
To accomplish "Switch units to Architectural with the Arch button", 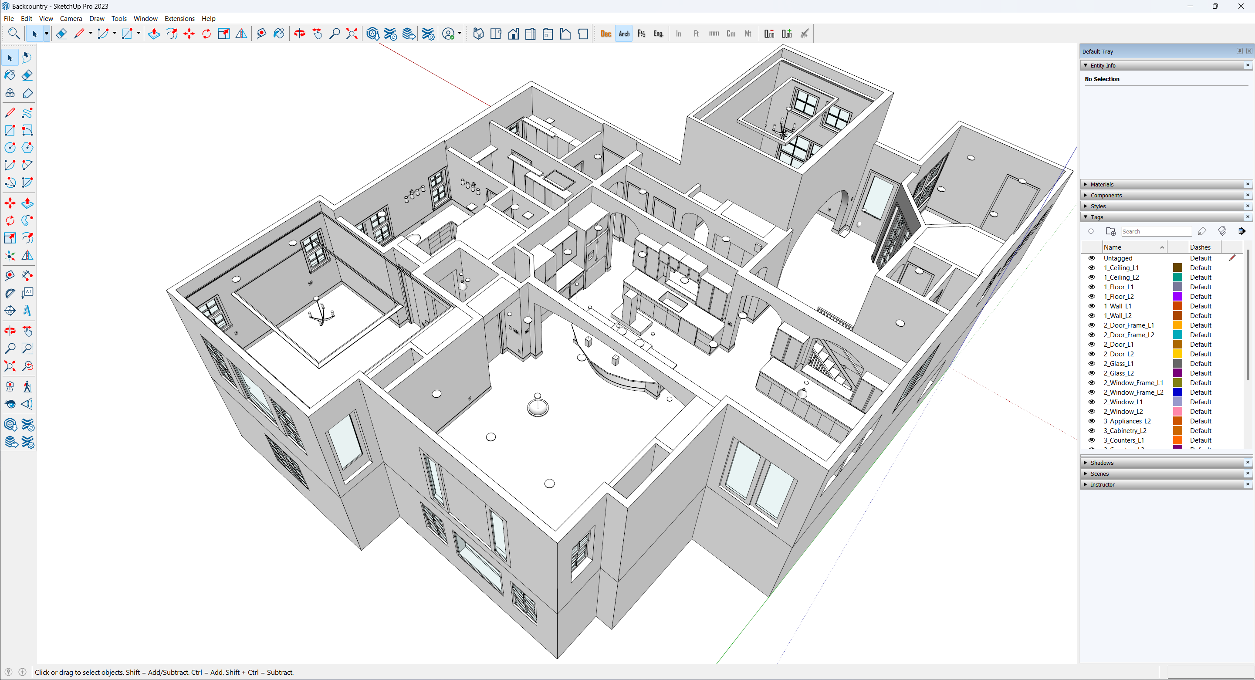I will point(624,34).
